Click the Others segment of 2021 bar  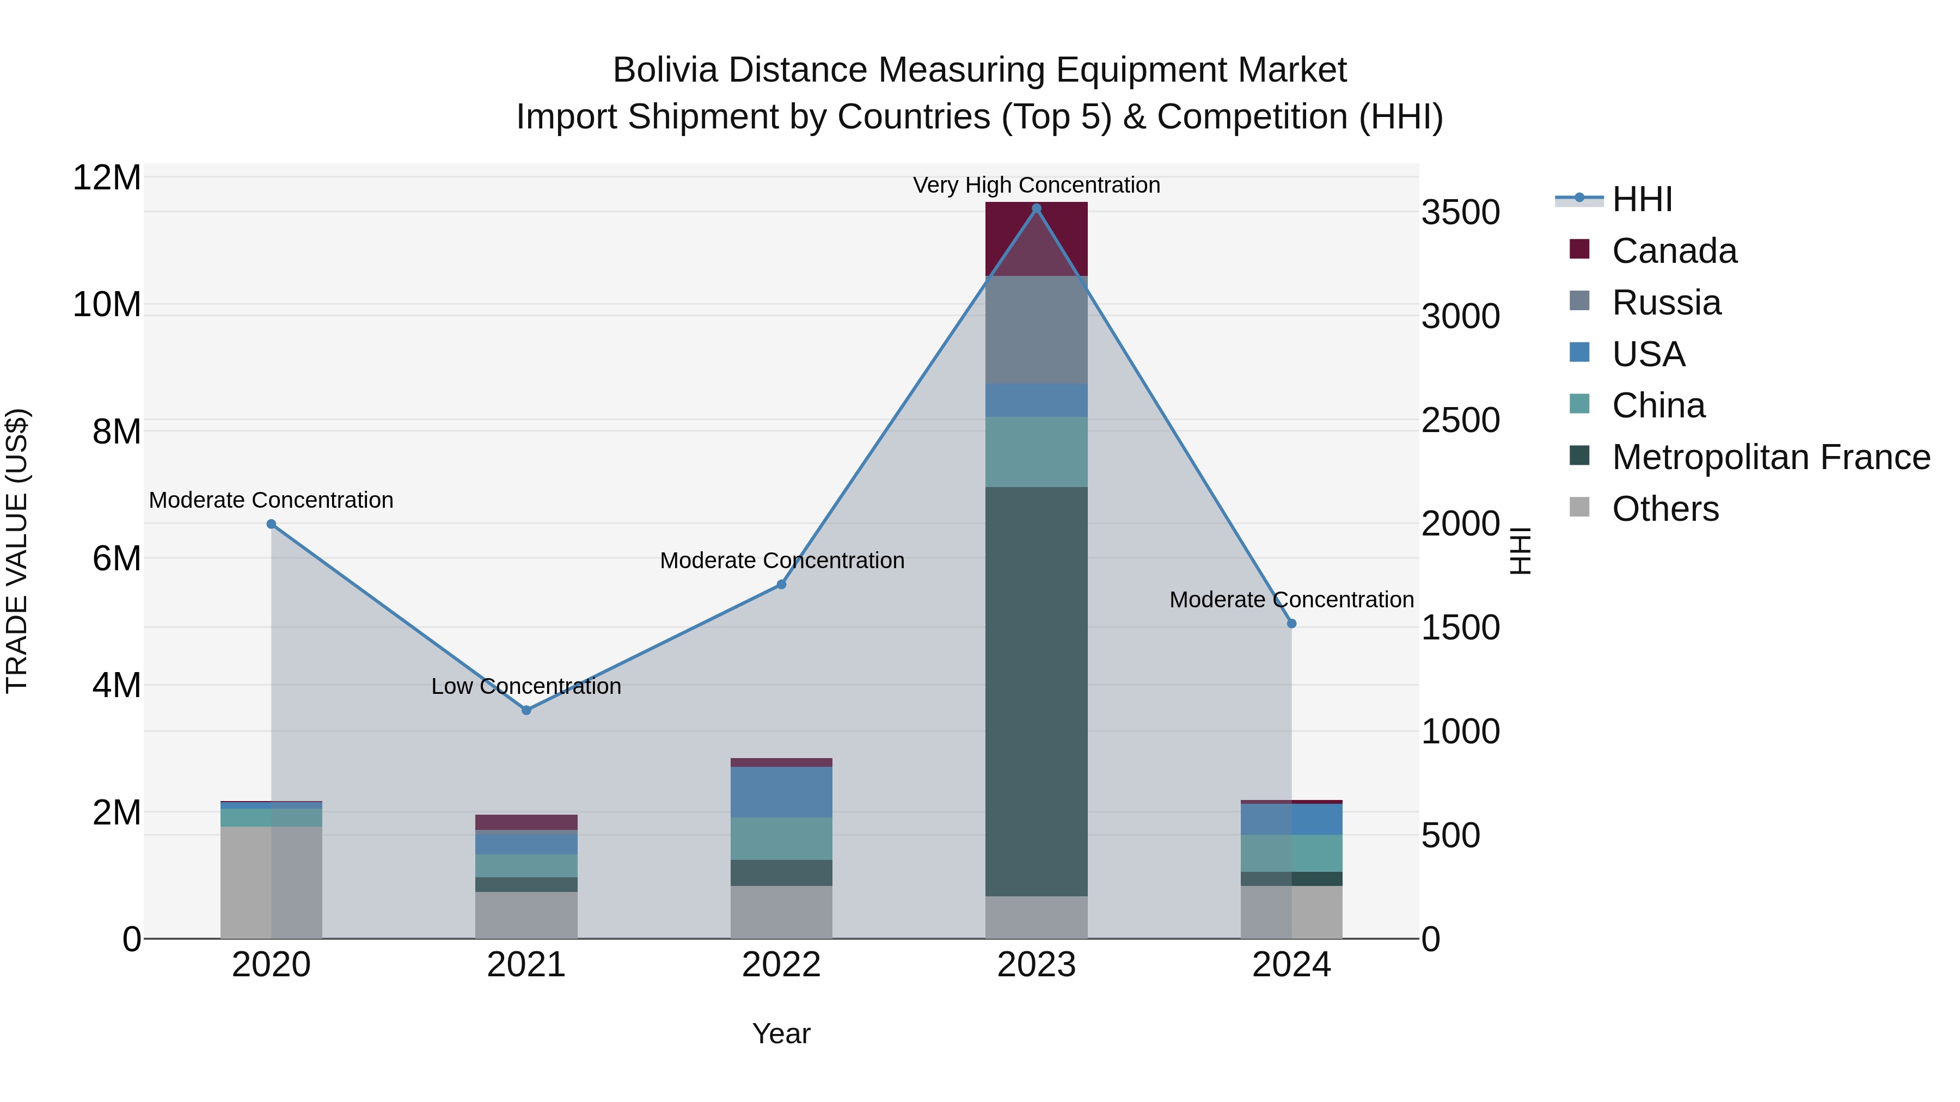526,915
